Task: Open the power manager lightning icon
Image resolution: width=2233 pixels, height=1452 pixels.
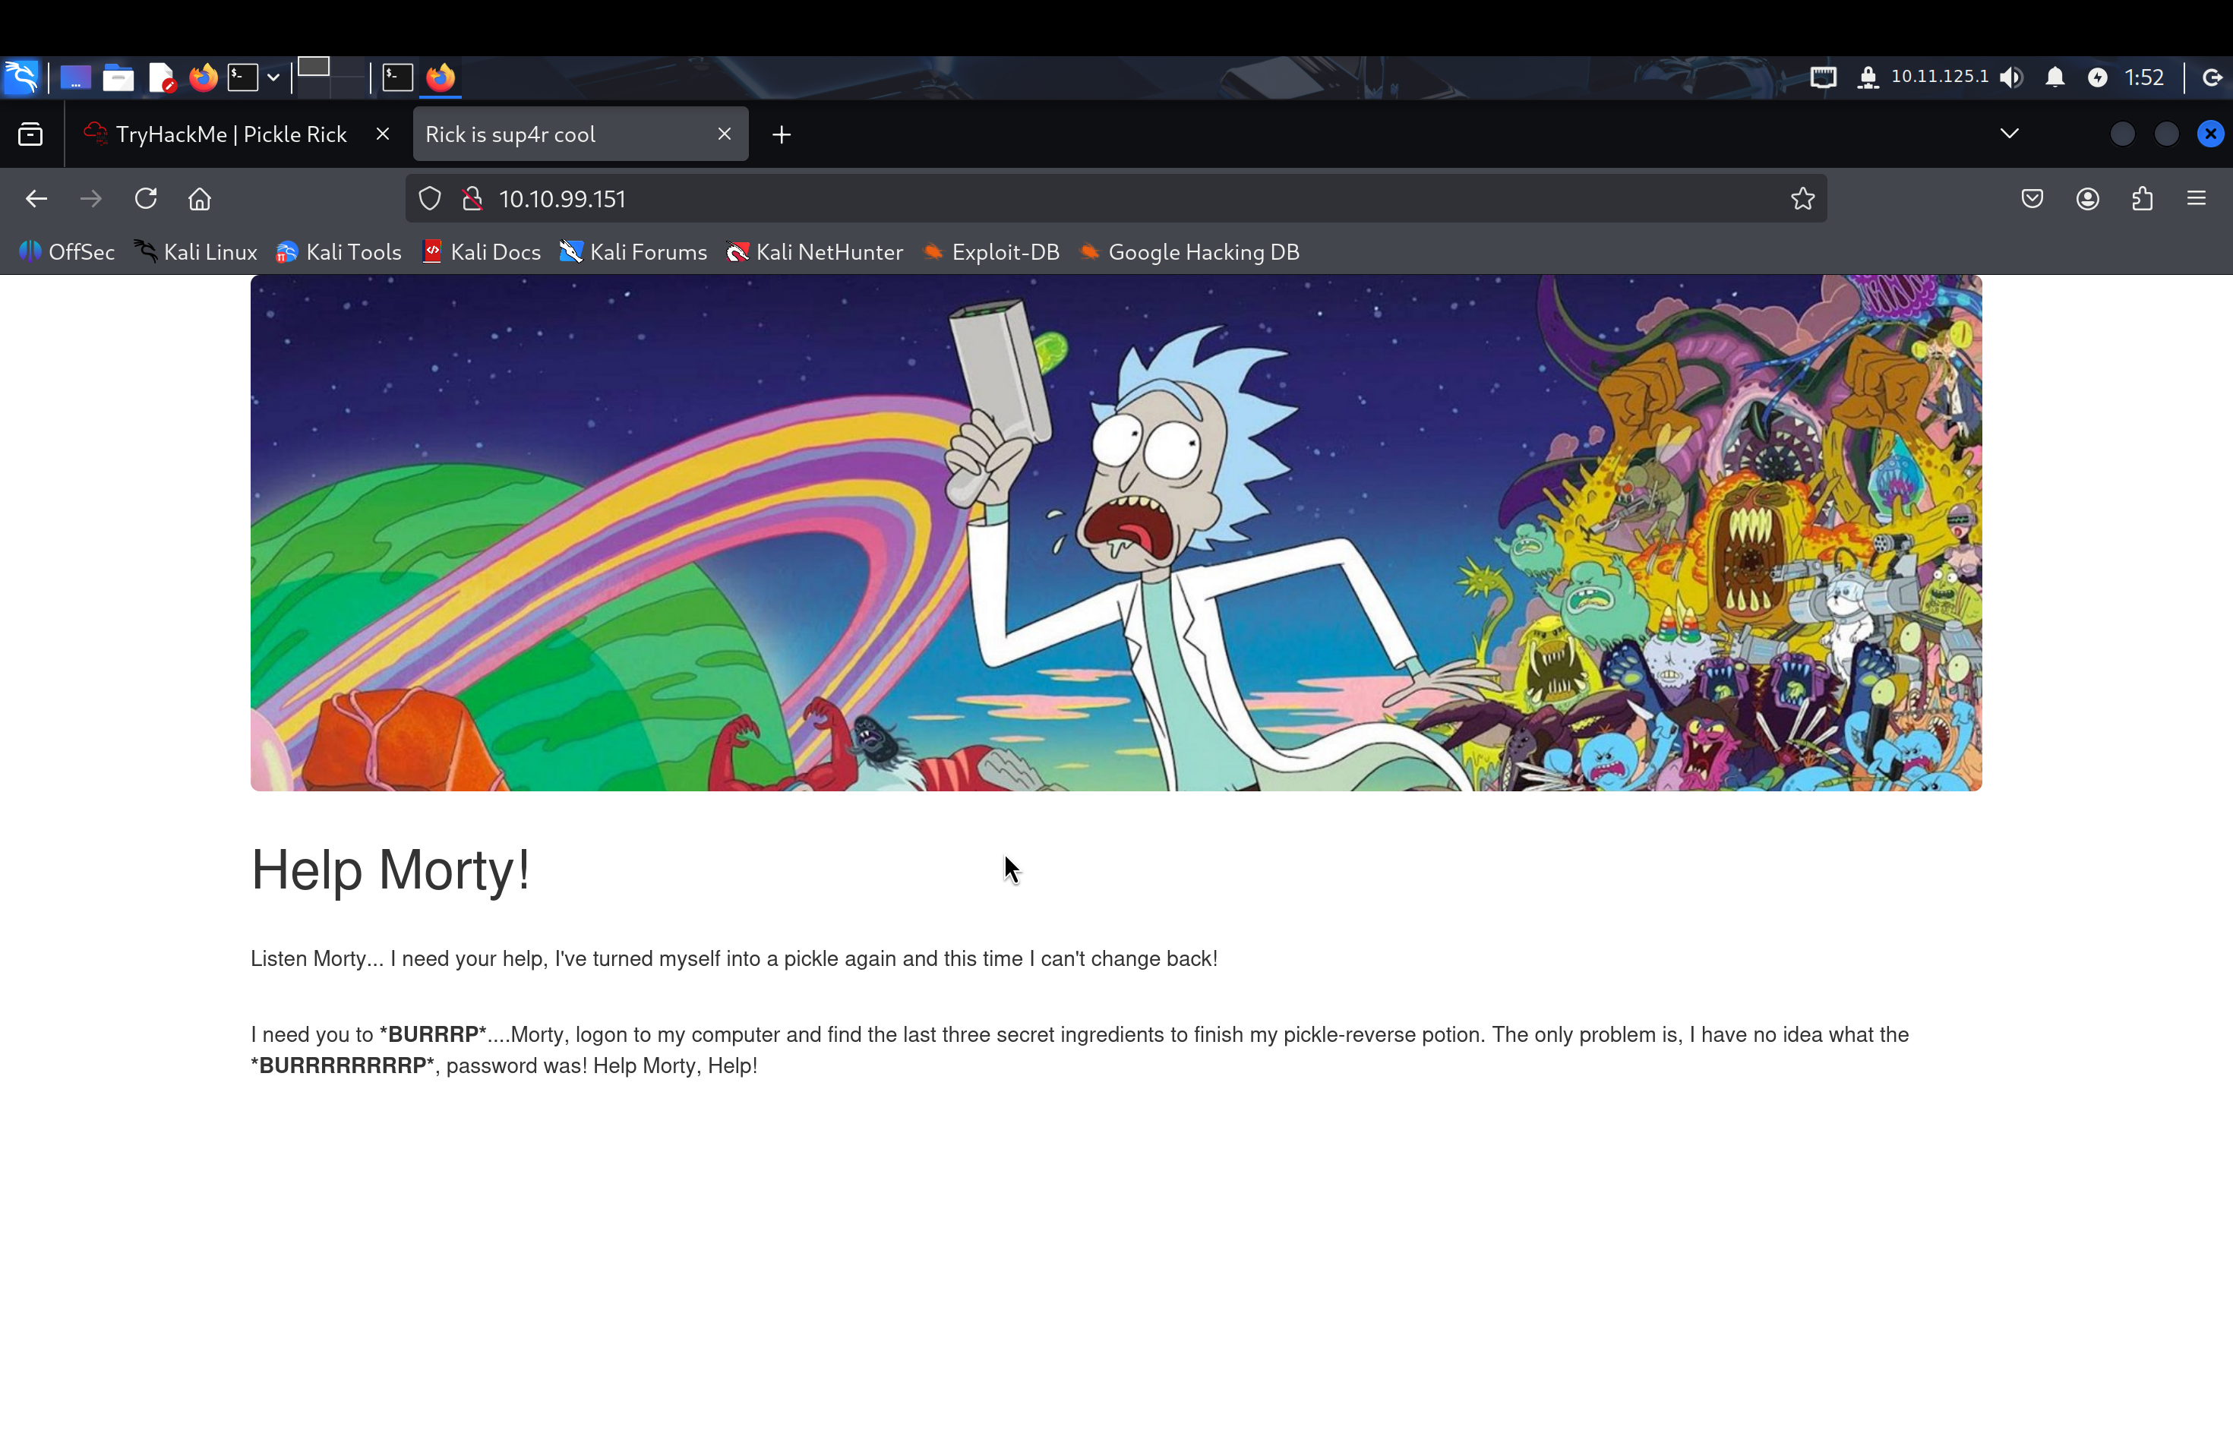Action: tap(2098, 77)
